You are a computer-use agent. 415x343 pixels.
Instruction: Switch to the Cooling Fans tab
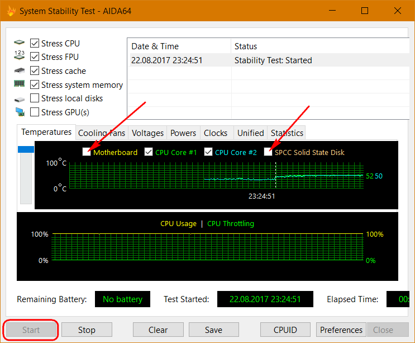point(102,133)
